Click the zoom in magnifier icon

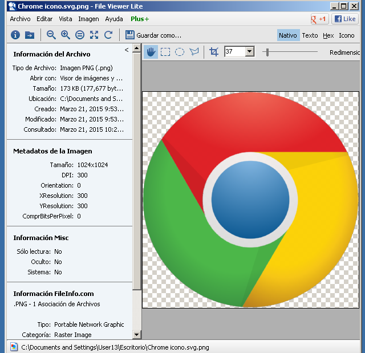pos(66,35)
